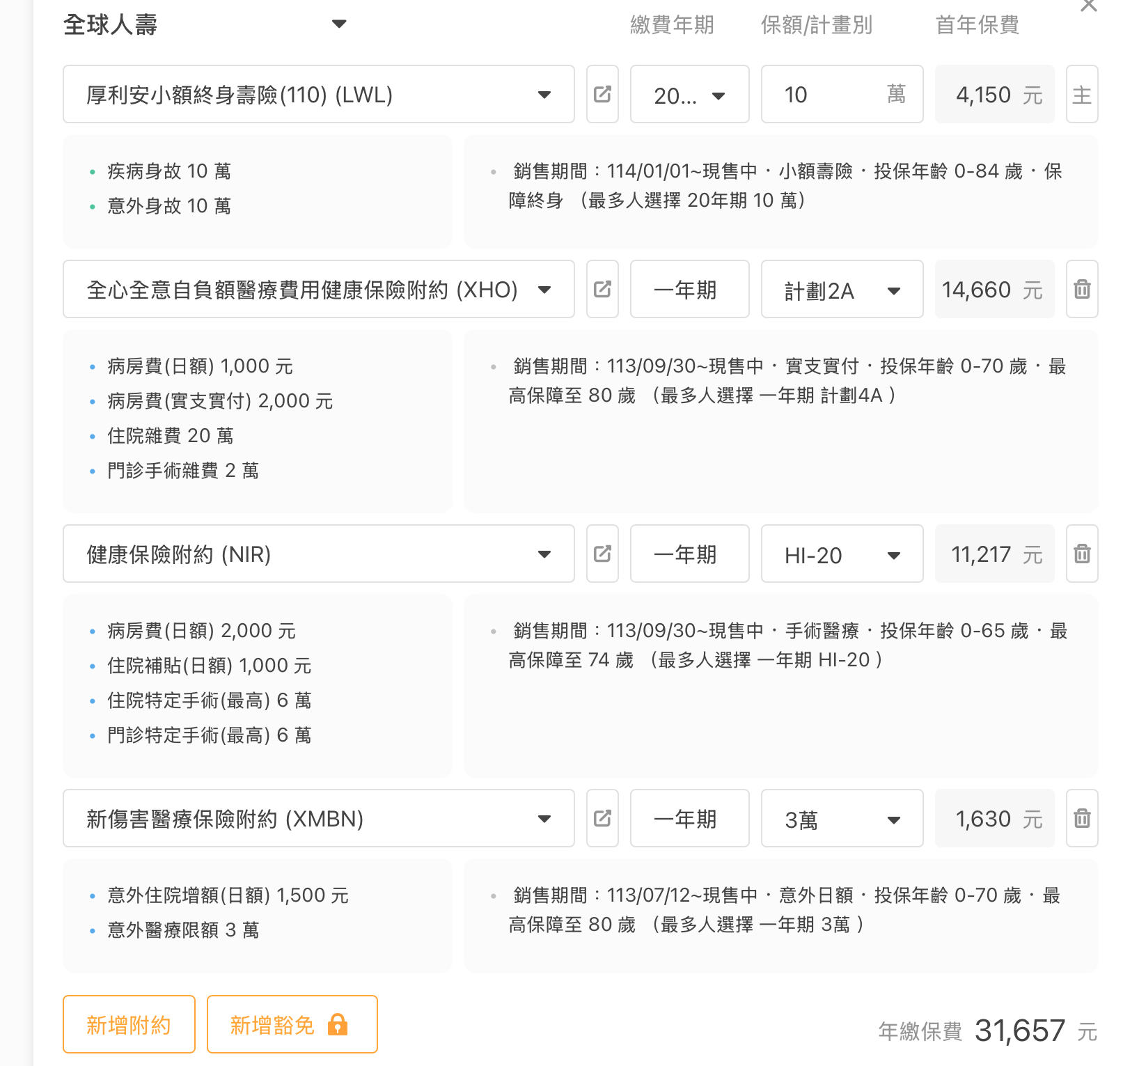Click lock icon on 新增豁免 button
This screenshot has height=1066, width=1123.
pos(338,1024)
